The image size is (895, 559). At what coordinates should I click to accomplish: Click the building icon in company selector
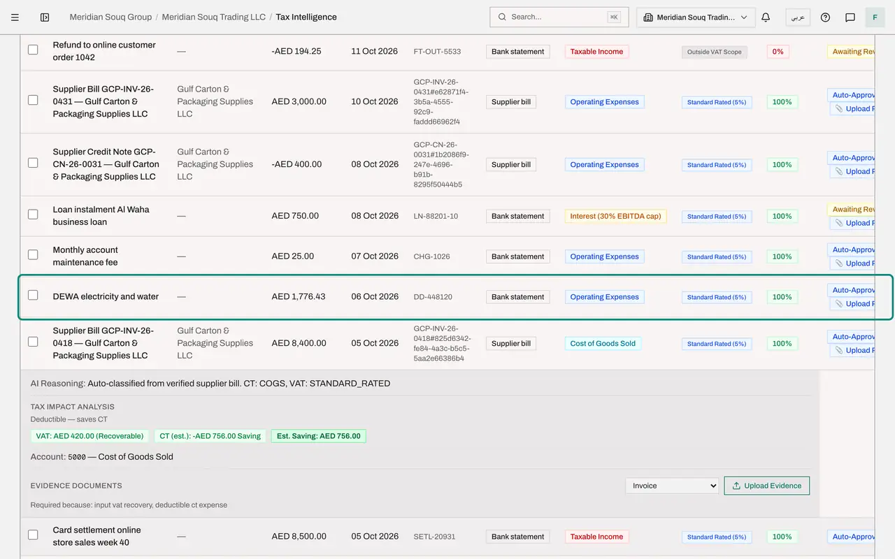point(648,17)
